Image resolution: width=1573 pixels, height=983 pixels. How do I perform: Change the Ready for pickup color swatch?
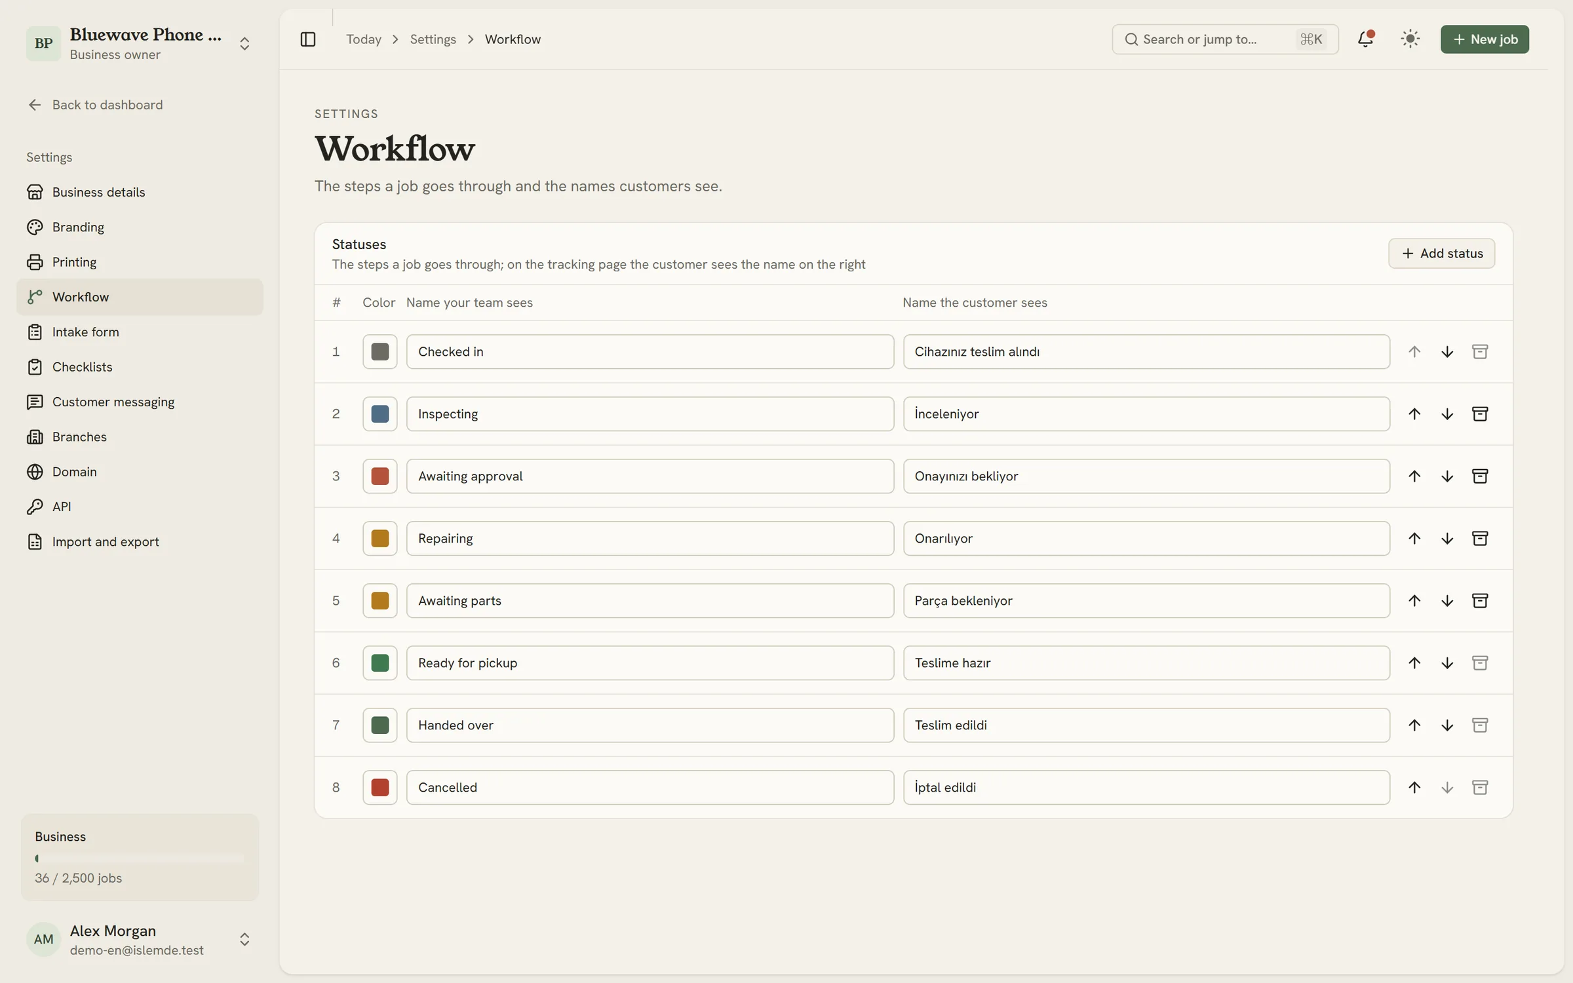[380, 663]
